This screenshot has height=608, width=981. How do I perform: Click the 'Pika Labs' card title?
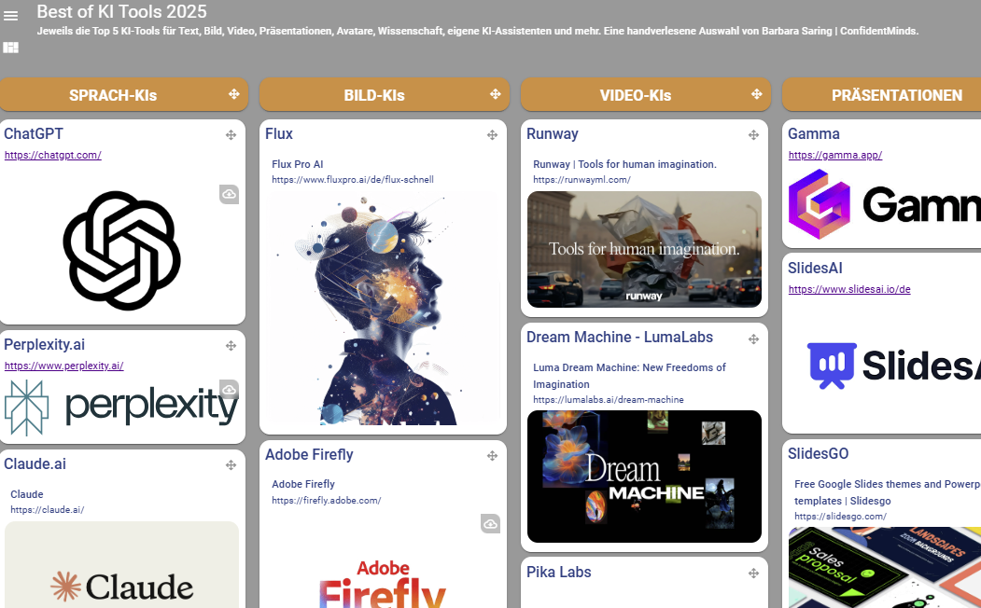point(559,572)
